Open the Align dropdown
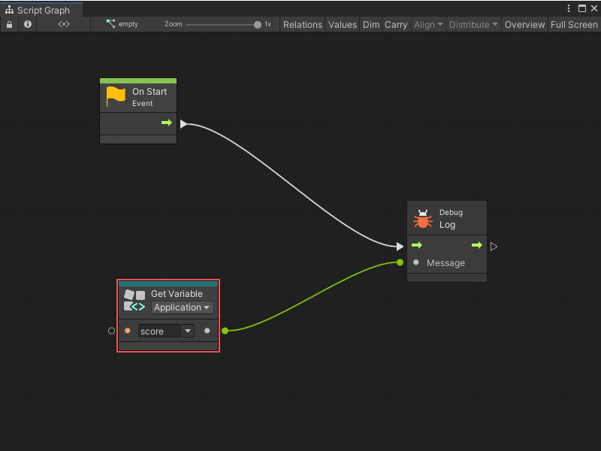This screenshot has width=601, height=451. pyautogui.click(x=428, y=24)
